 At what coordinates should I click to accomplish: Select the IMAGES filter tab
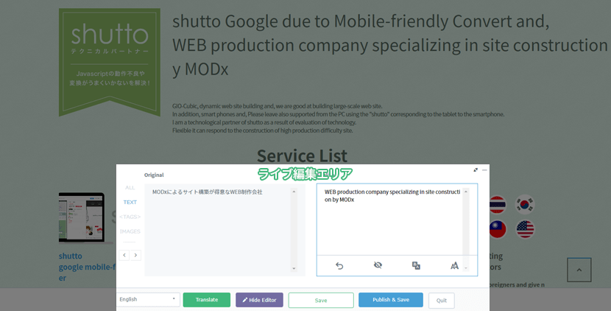(x=130, y=231)
